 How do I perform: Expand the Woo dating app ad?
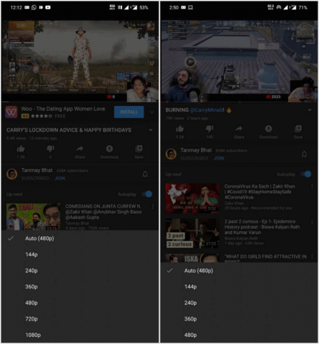pos(152,112)
